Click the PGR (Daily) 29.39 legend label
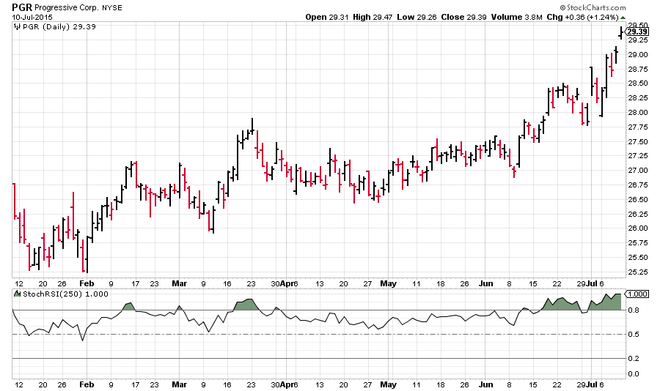 (59, 27)
